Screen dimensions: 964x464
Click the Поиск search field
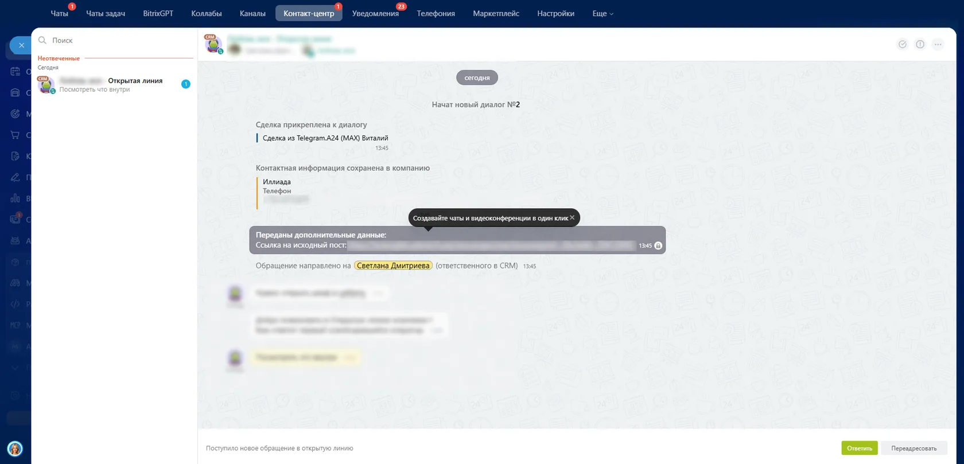tap(115, 40)
